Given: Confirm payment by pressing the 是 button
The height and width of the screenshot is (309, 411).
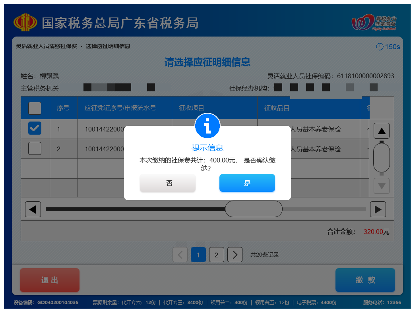Looking at the screenshot, I should [x=247, y=183].
